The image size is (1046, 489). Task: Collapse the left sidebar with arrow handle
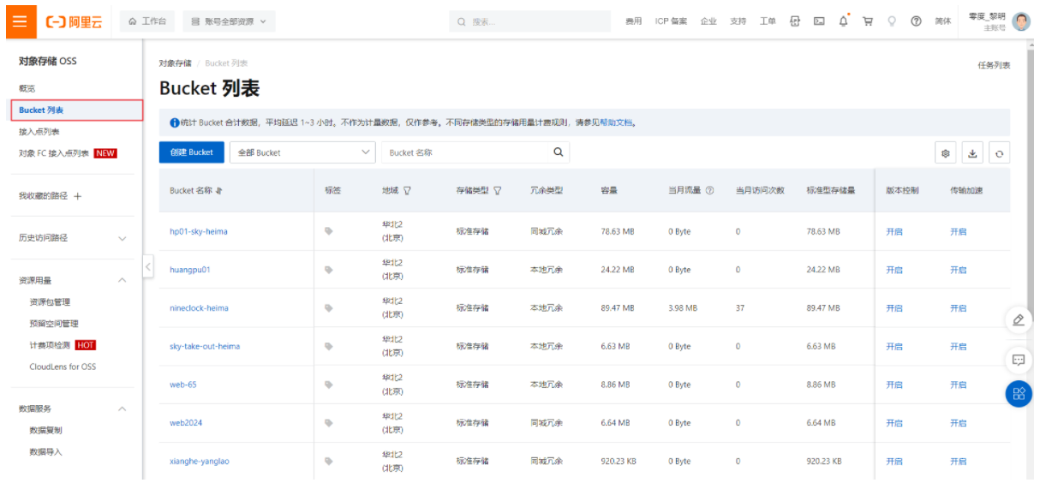[x=147, y=266]
